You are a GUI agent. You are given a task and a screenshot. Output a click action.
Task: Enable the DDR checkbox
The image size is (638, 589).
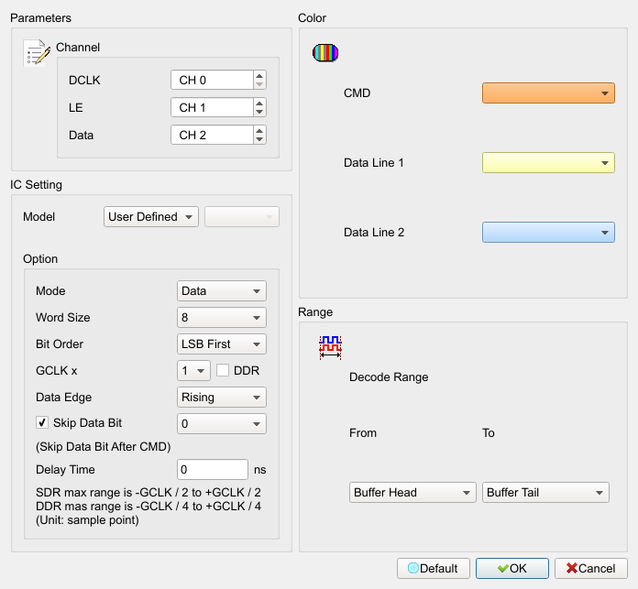coord(223,370)
